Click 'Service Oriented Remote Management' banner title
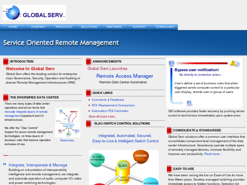The height and width of the screenshot is (185, 247). pos(61,43)
